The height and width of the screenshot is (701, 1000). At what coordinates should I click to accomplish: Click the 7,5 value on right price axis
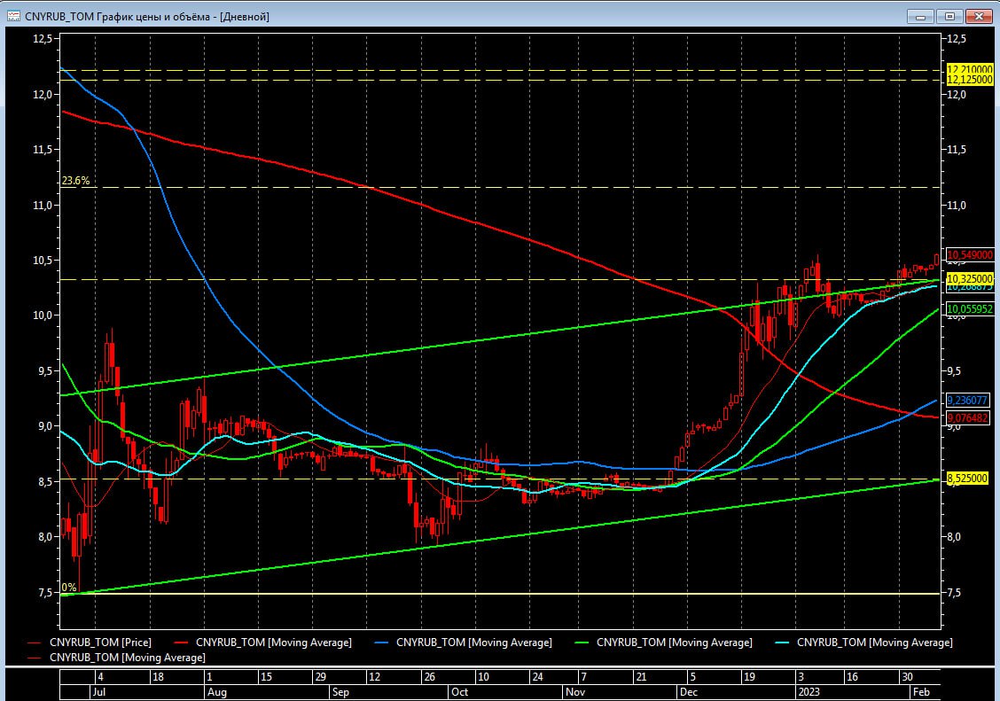(954, 593)
